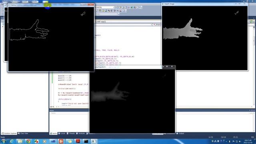Click the yellow icon in the second toolbar row
256x144 pixels.
[x=103, y=11]
